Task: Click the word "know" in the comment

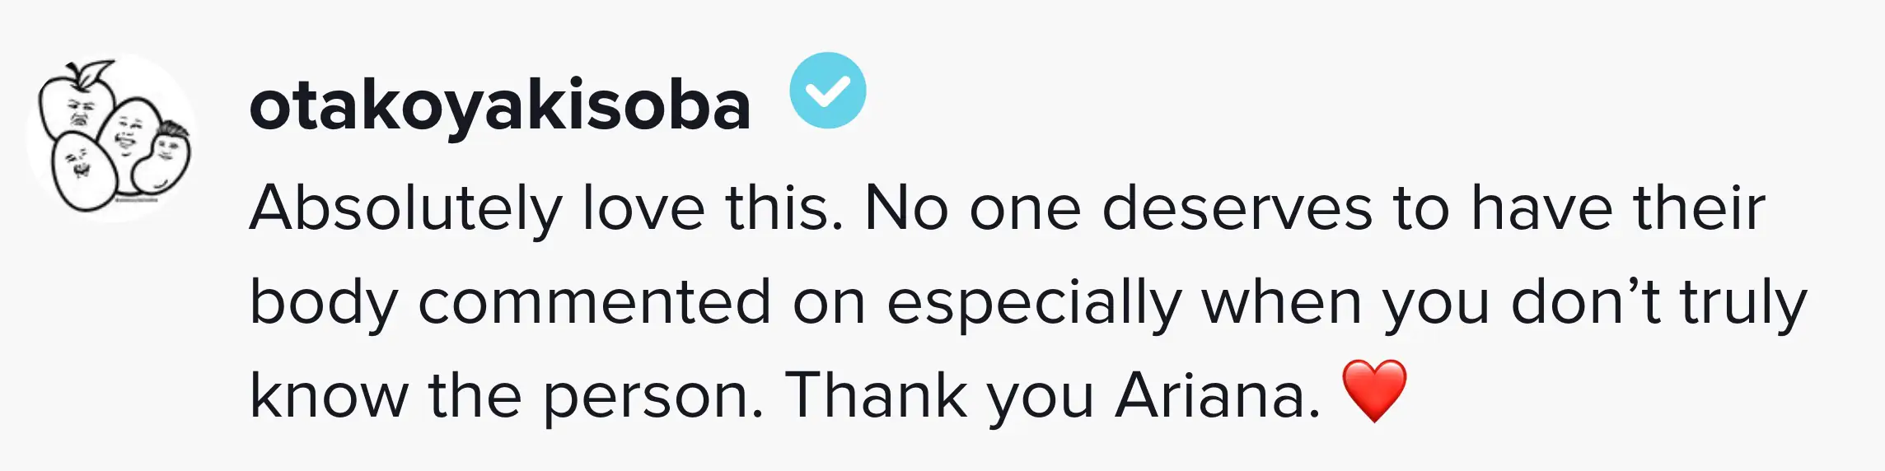Action: pyautogui.click(x=328, y=395)
